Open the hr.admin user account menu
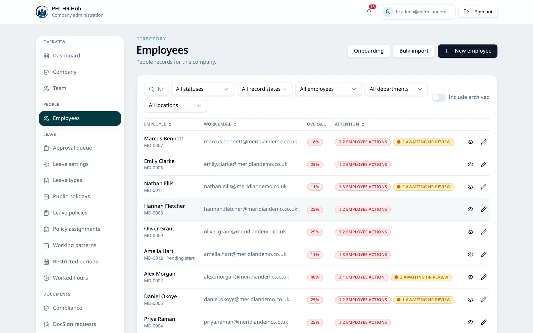The image size is (533, 333). point(417,12)
